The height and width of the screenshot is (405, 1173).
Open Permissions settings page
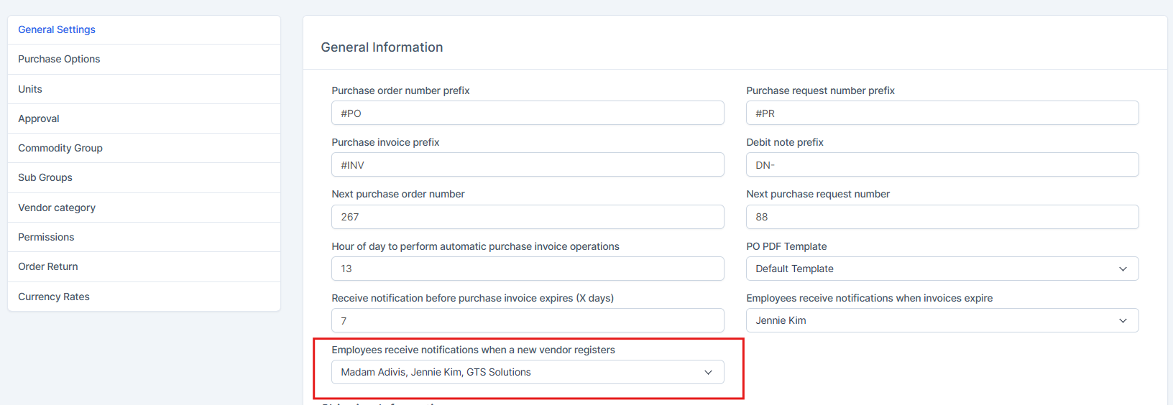pyautogui.click(x=46, y=237)
